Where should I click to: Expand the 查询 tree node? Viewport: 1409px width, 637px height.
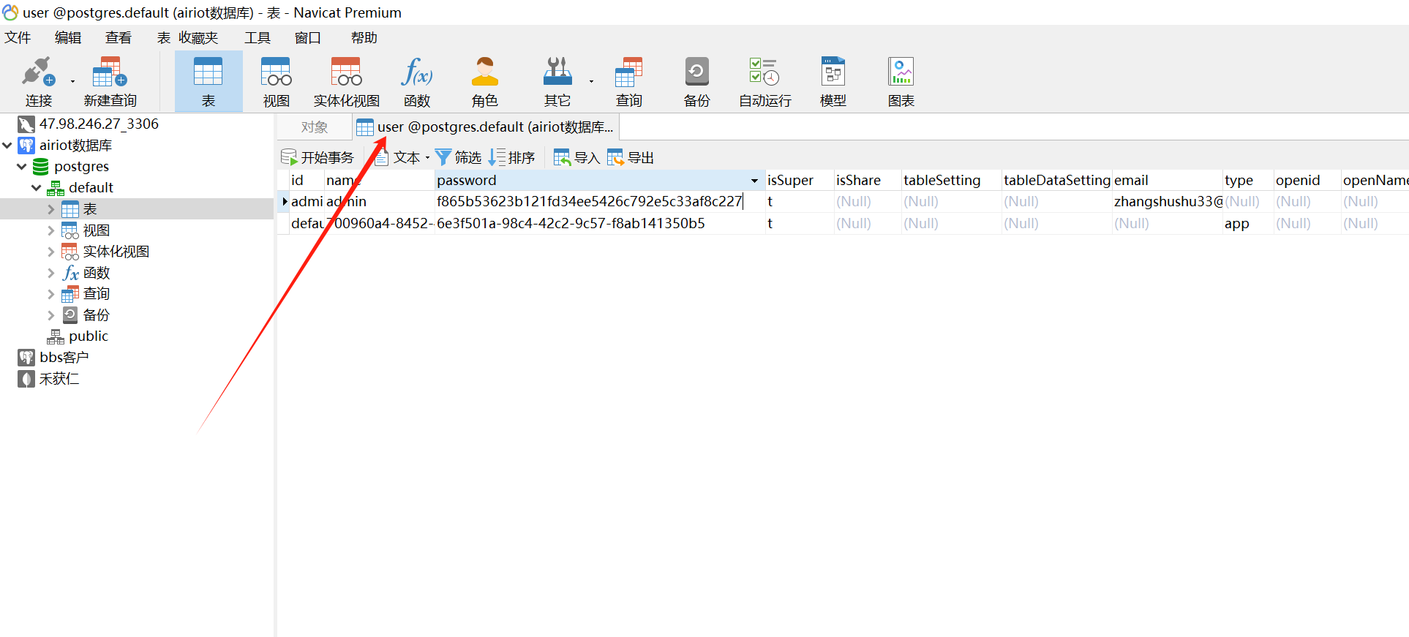point(50,294)
